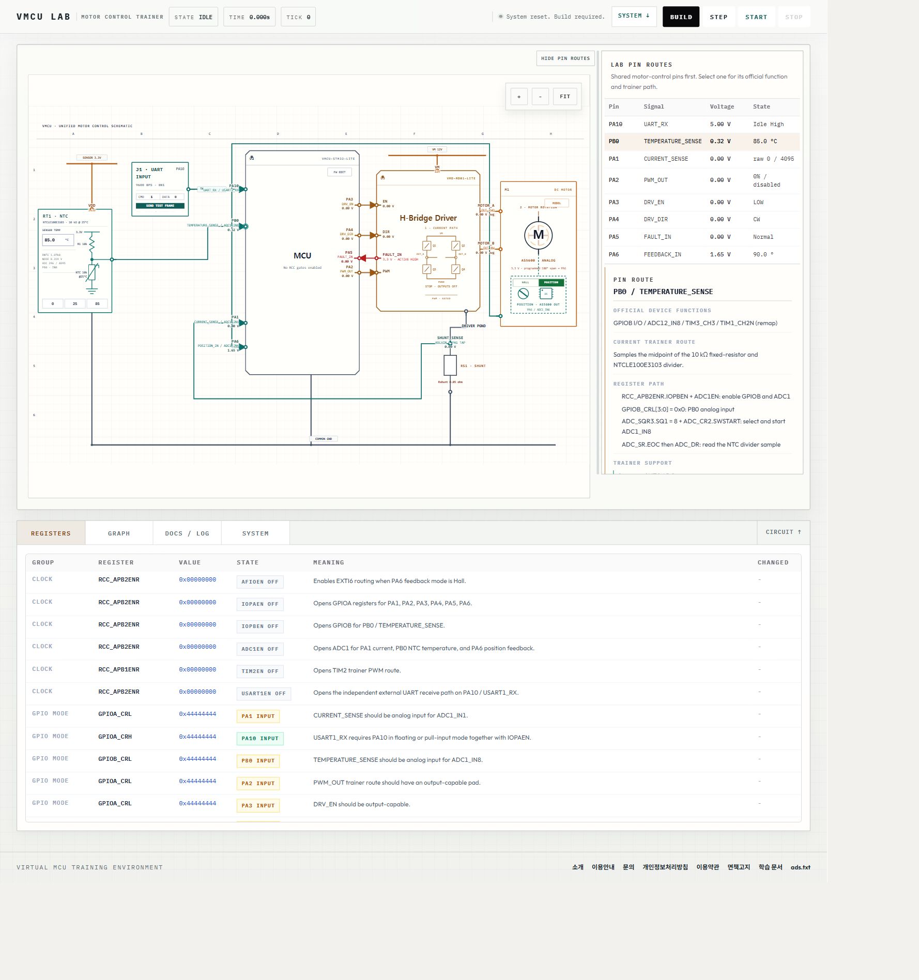Click the Q4 transistor switch symbol

(455, 269)
